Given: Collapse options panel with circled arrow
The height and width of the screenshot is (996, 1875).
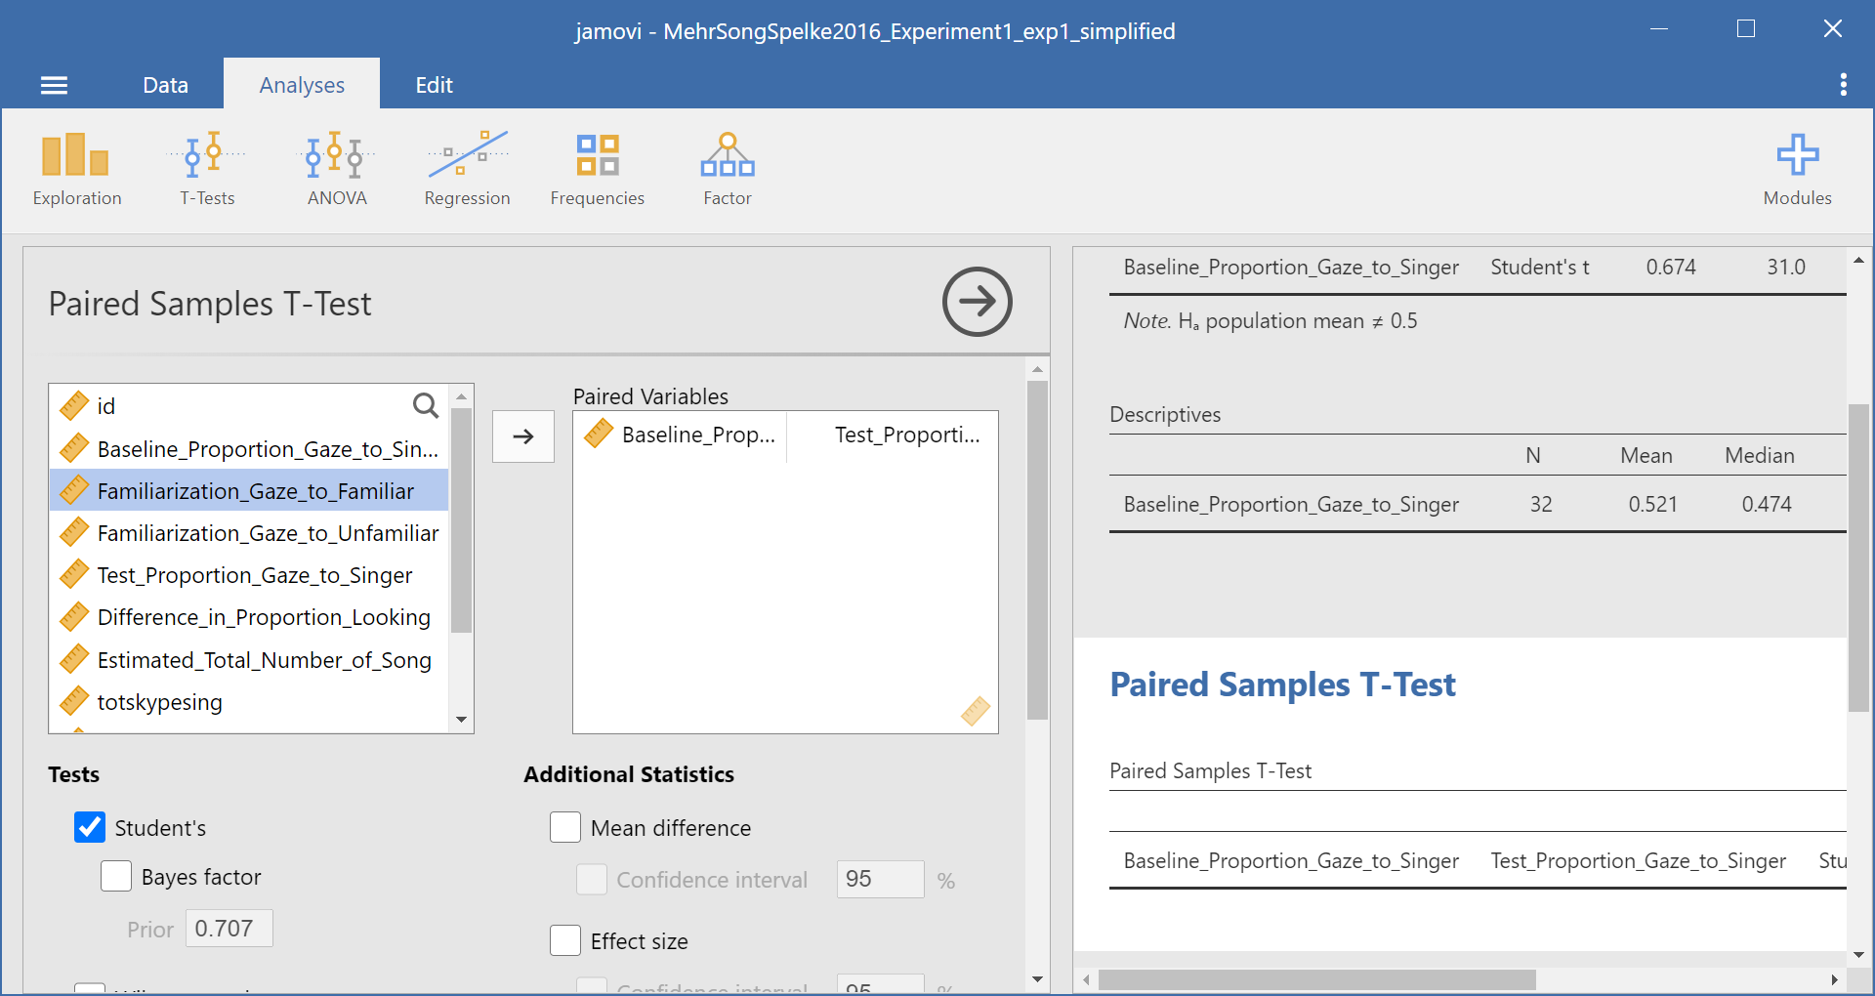Looking at the screenshot, I should click(x=977, y=302).
